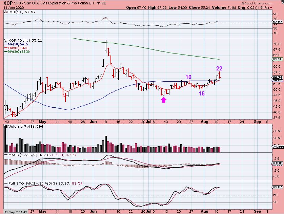284x214 pixels.
Task: Click the 'MA(50) 54.05' legend entry
Action: pyautogui.click(x=16, y=44)
